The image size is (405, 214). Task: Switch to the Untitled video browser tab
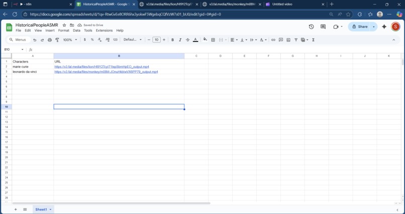click(295, 4)
